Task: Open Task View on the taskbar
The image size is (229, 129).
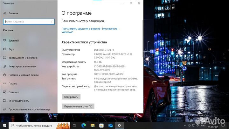Action: pos(74,125)
